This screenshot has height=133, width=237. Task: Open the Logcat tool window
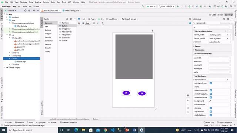(x=41, y=122)
